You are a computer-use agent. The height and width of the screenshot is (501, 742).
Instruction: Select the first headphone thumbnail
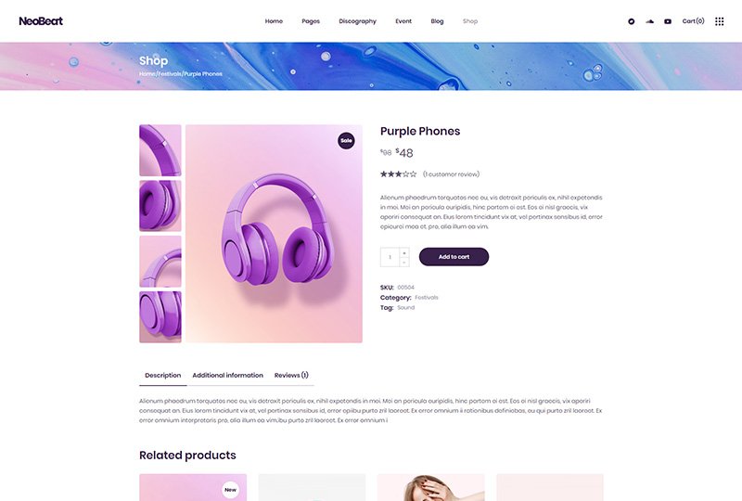point(160,150)
